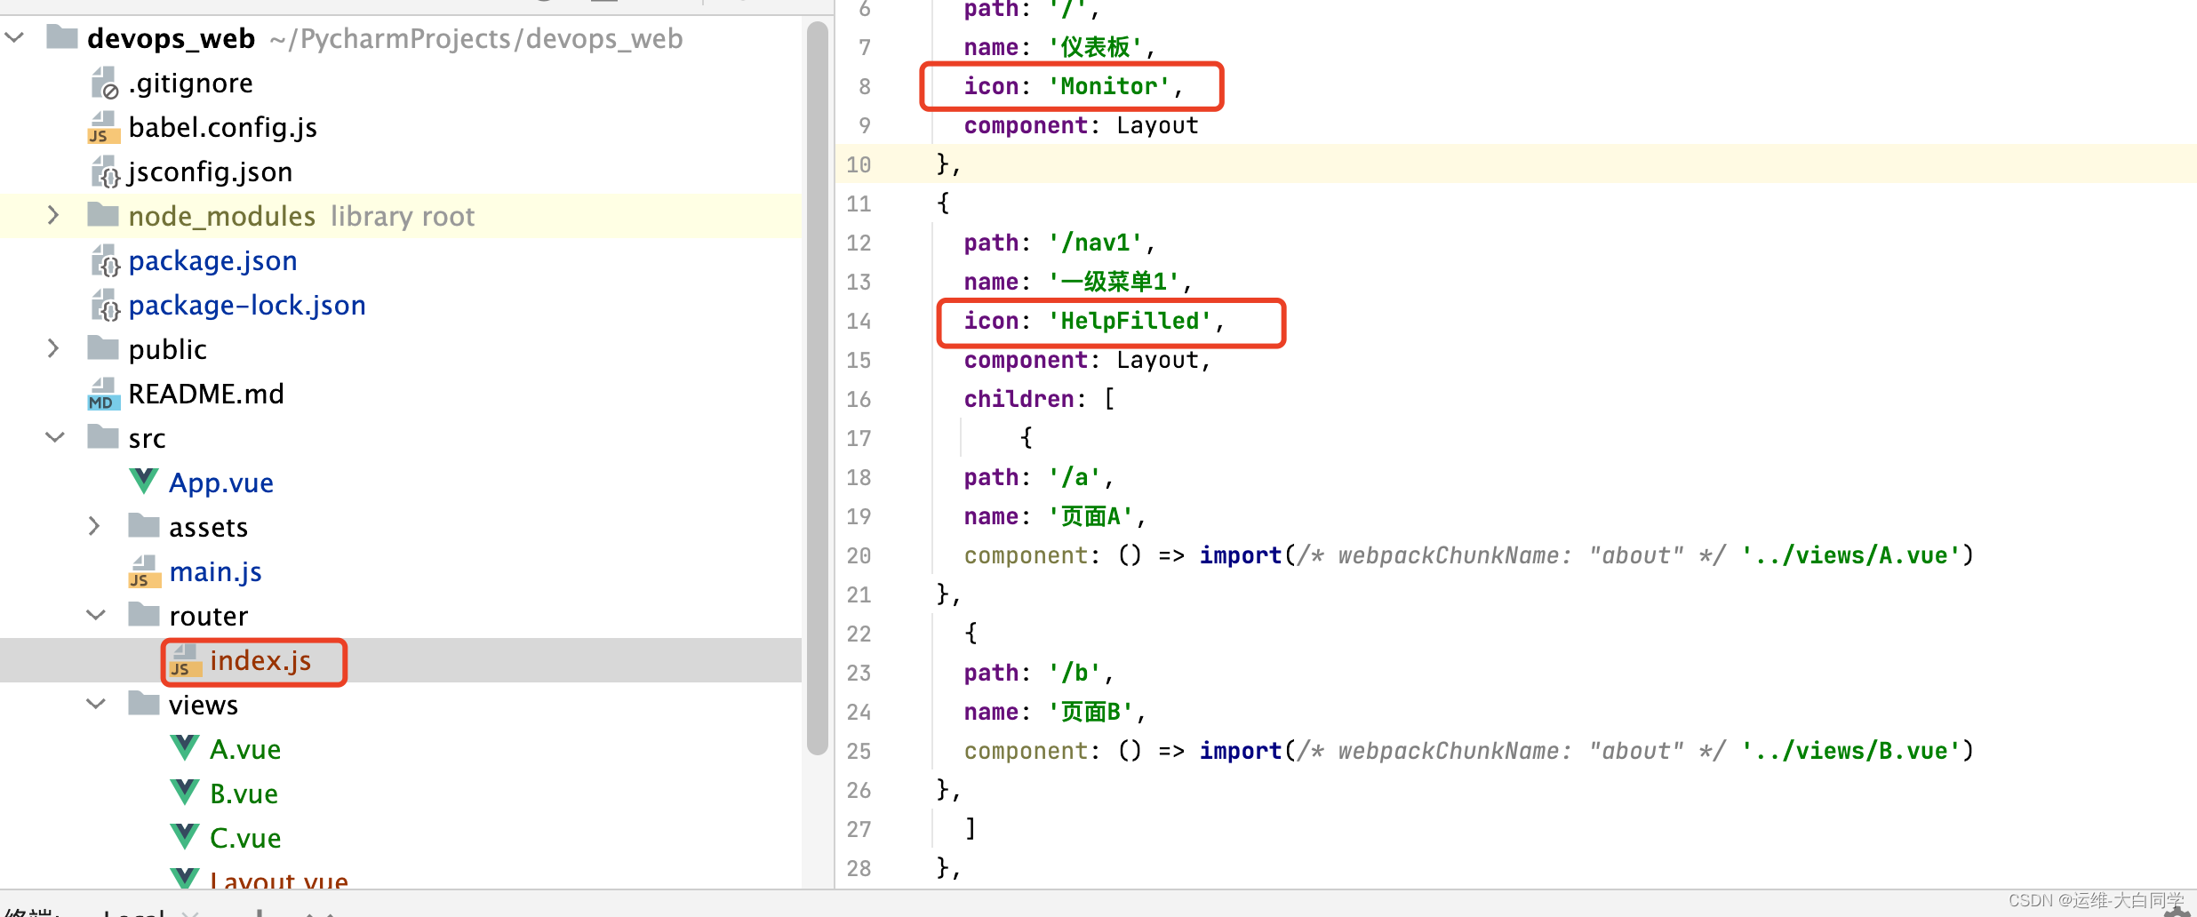
Task: Collapse the router folder
Action: (96, 616)
